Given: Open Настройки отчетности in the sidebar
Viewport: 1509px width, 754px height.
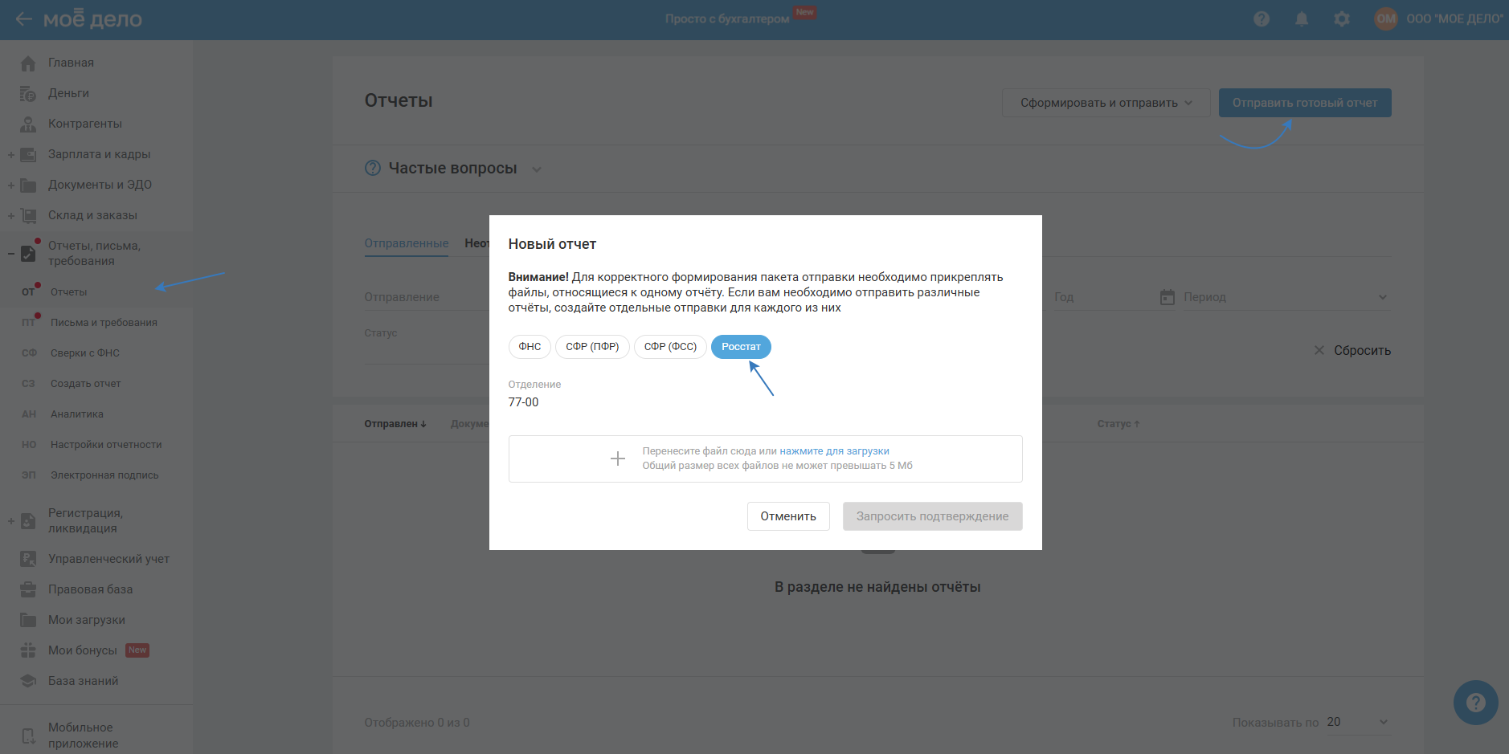Looking at the screenshot, I should pyautogui.click(x=106, y=445).
